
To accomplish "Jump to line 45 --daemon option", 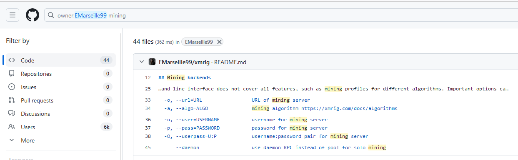I will coord(148,147).
